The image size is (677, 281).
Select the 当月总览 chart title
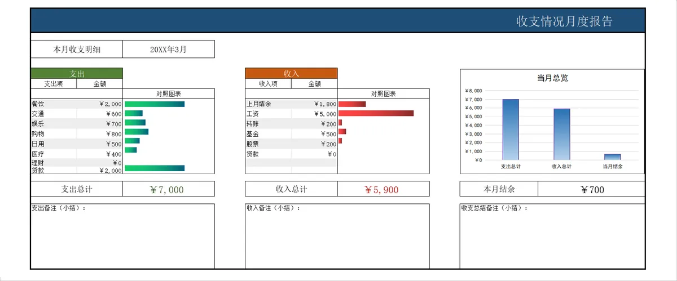[552, 78]
